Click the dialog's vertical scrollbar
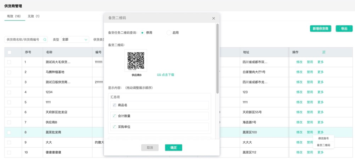Image resolution: width=355 pixels, height=159 pixels. (x=217, y=58)
